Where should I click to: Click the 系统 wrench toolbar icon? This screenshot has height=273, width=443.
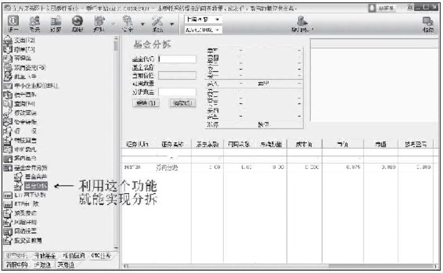click(157, 21)
